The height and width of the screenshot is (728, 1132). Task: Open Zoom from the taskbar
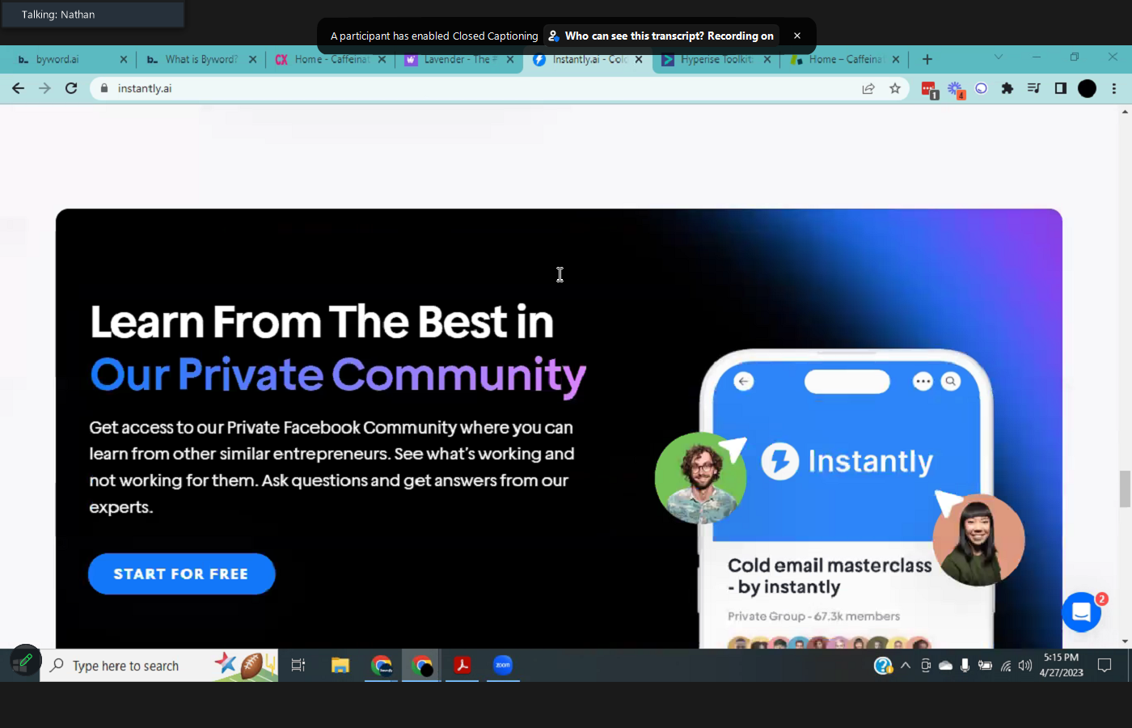[503, 665]
